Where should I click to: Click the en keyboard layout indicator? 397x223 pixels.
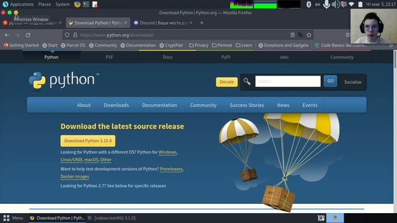coord(318,4)
